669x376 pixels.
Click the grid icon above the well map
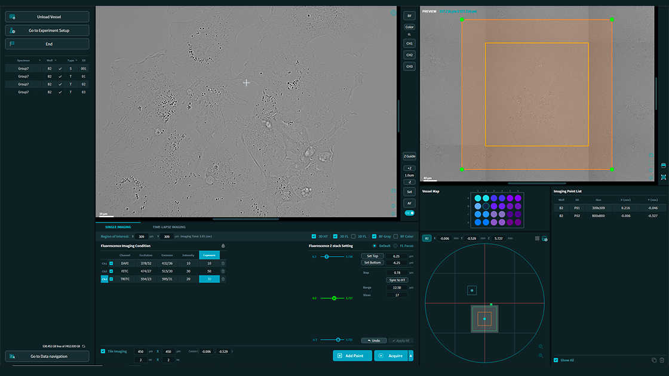pos(536,238)
